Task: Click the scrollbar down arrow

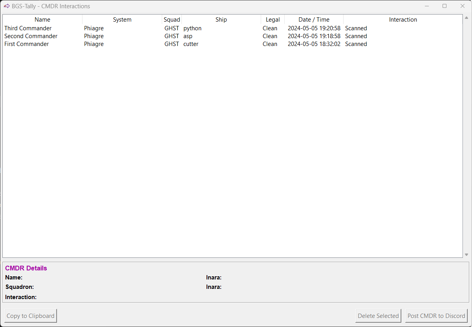Action: click(x=467, y=254)
